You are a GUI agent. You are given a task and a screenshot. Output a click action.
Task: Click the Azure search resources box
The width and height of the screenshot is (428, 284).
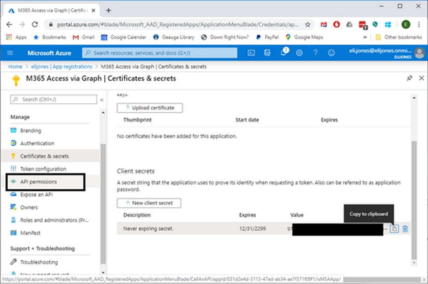(160, 53)
